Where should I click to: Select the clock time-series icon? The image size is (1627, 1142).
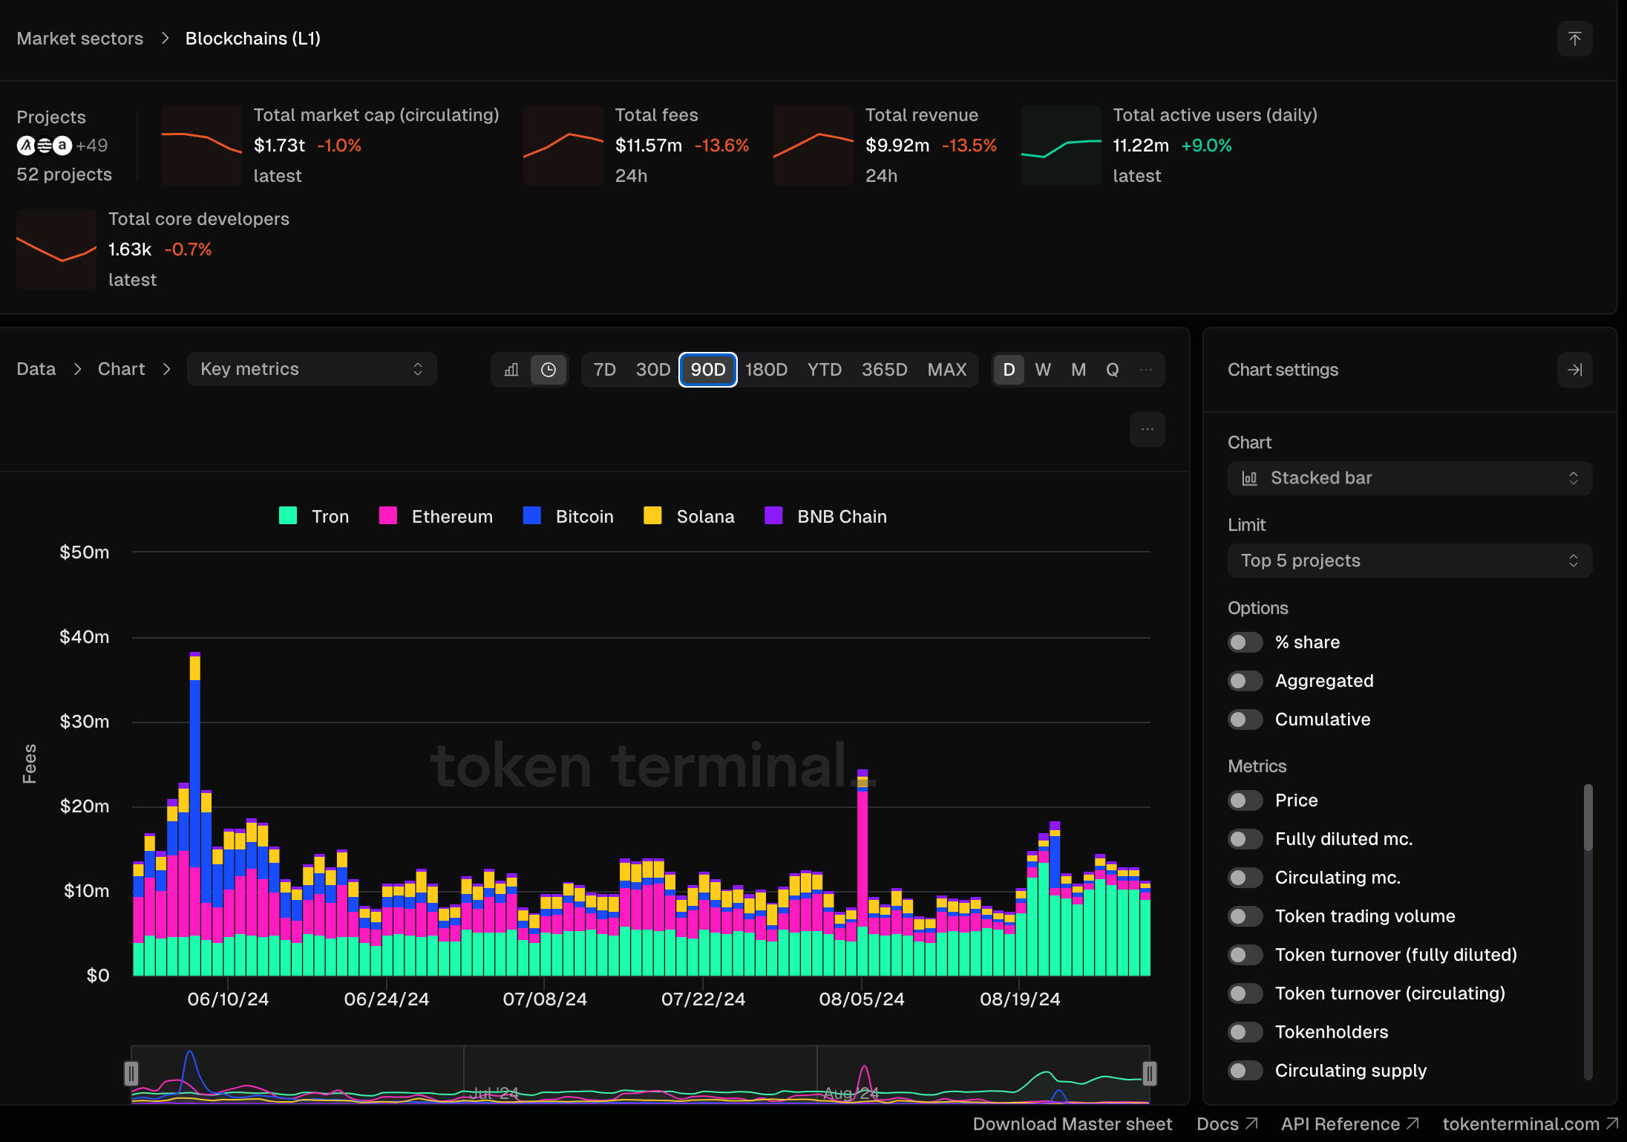(x=549, y=370)
